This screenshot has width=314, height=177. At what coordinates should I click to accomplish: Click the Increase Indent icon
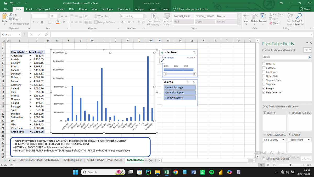(x=90, y=22)
